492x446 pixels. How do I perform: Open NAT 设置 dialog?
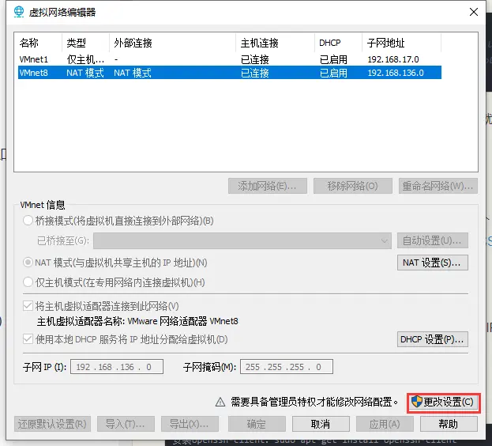tap(432, 263)
